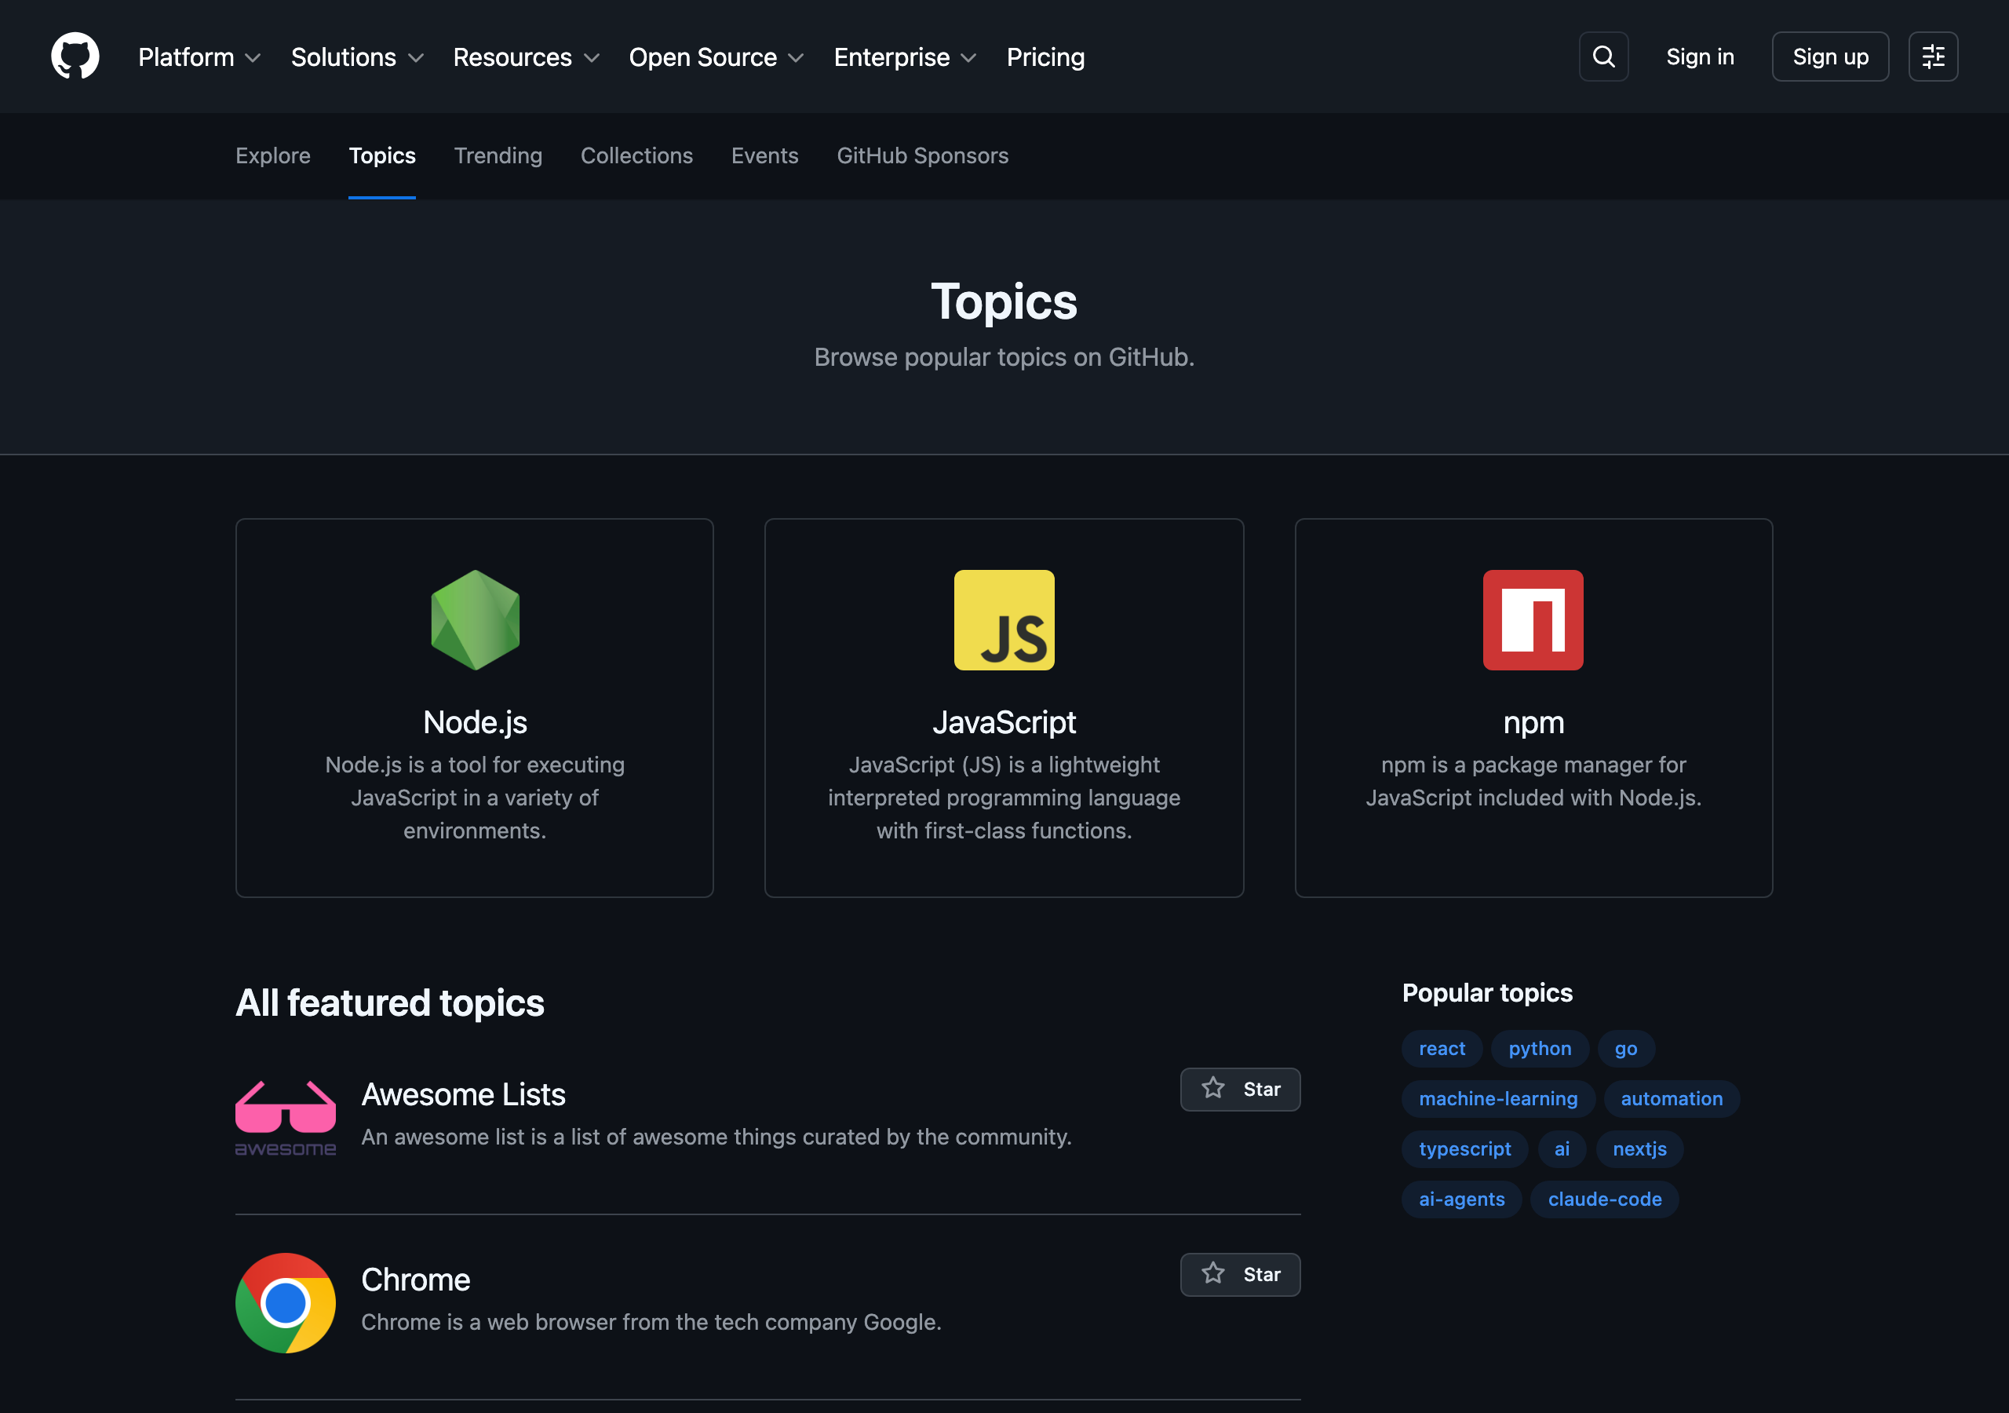The height and width of the screenshot is (1413, 2009).
Task: Select the typescript topic tag
Action: (1464, 1148)
